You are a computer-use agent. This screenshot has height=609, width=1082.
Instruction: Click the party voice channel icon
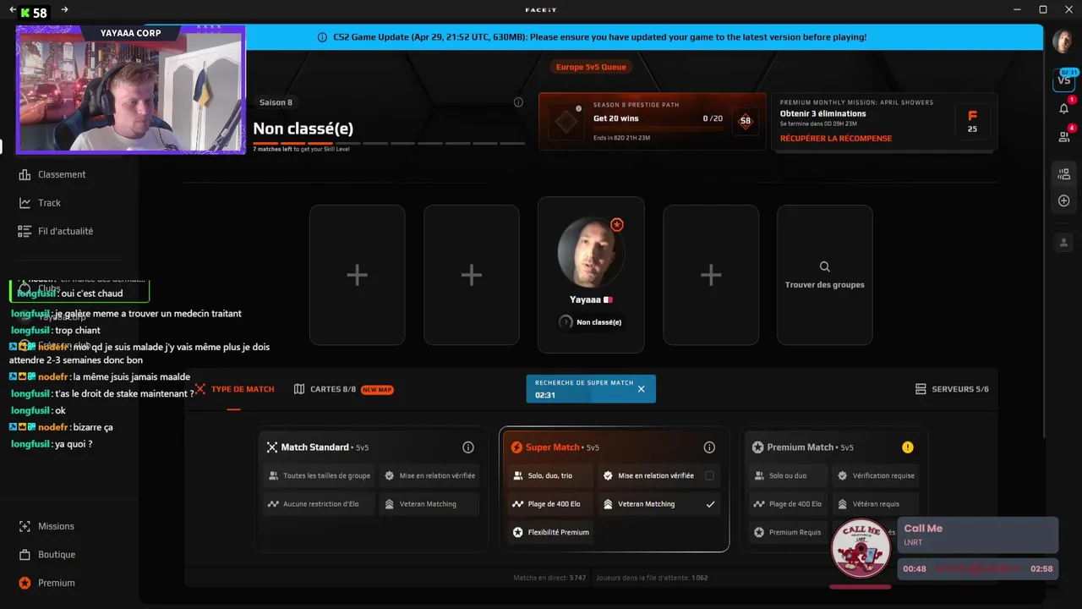(1064, 174)
